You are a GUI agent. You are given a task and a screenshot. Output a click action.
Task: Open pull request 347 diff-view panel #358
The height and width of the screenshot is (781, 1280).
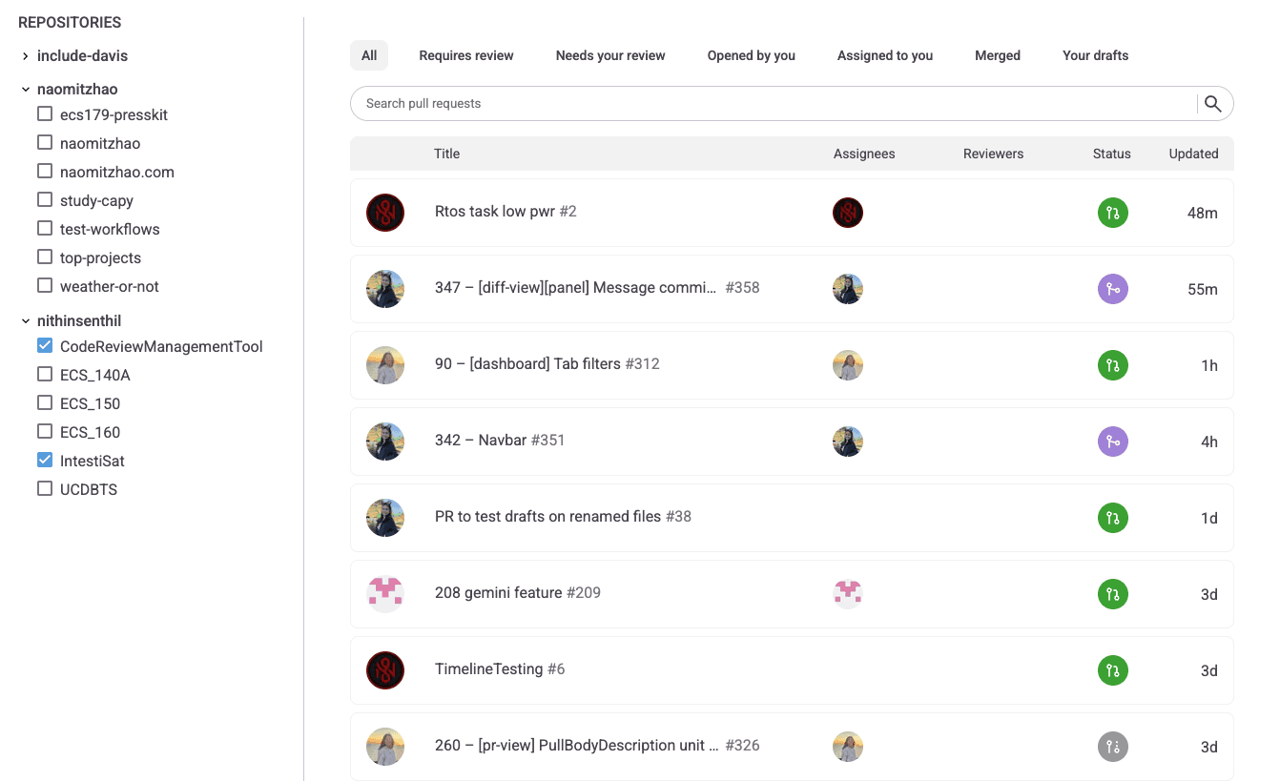click(597, 288)
